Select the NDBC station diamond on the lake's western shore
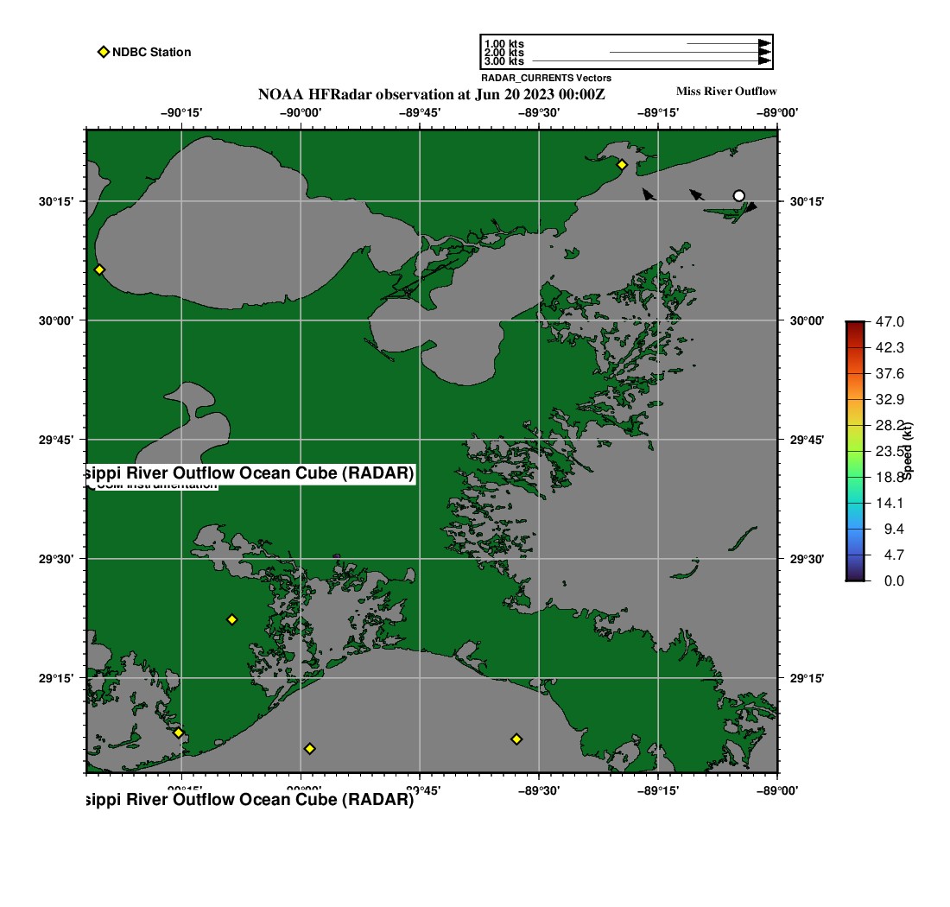Screen dimensions: 950x907 click(99, 270)
